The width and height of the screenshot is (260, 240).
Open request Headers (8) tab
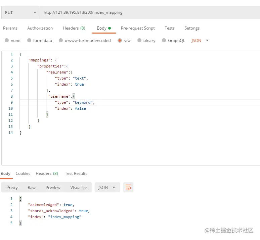click(x=74, y=28)
